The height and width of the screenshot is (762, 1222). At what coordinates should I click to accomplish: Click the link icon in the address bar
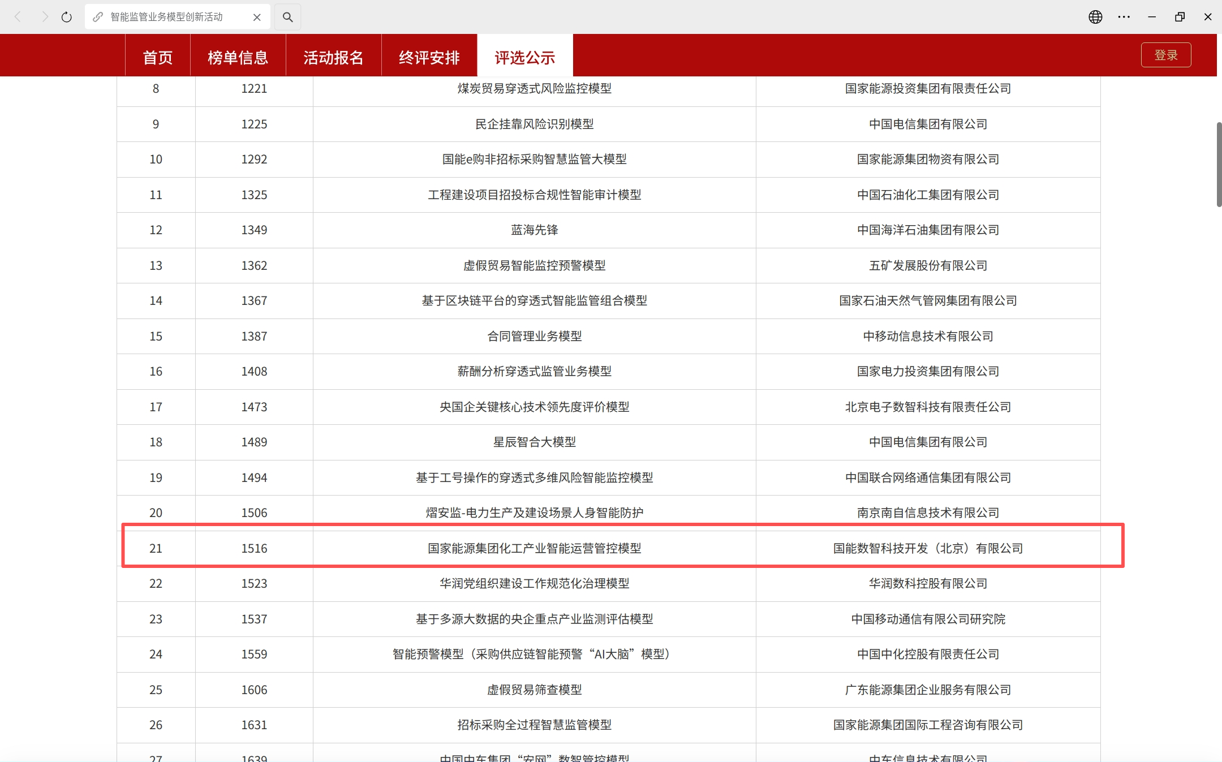[98, 16]
